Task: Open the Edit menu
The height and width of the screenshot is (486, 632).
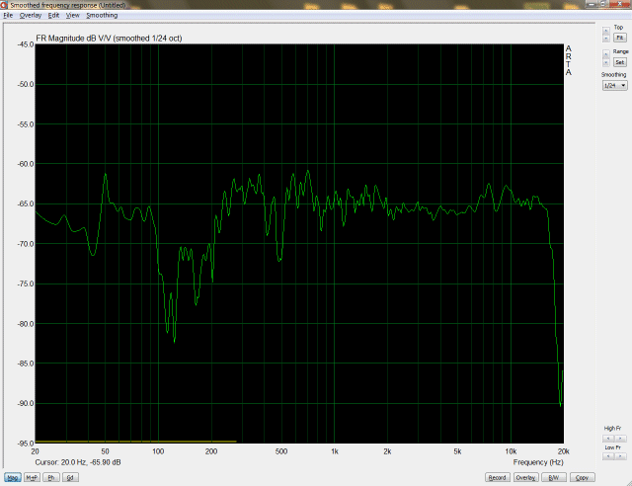Action: click(x=53, y=16)
